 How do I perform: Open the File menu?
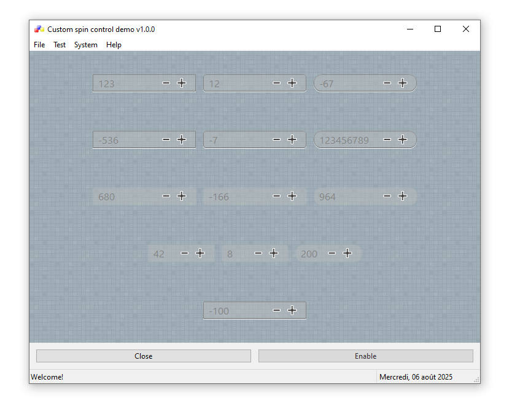[39, 45]
